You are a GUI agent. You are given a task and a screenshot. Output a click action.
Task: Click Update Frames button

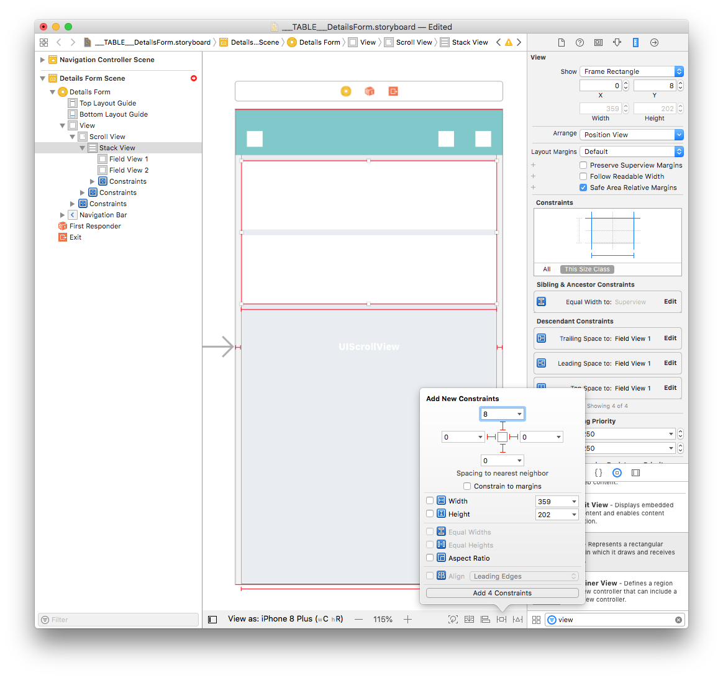click(453, 620)
